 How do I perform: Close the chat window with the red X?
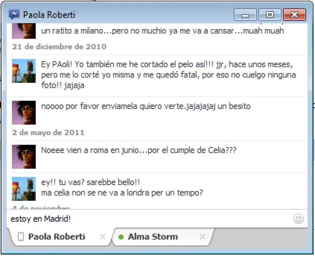(294, 14)
